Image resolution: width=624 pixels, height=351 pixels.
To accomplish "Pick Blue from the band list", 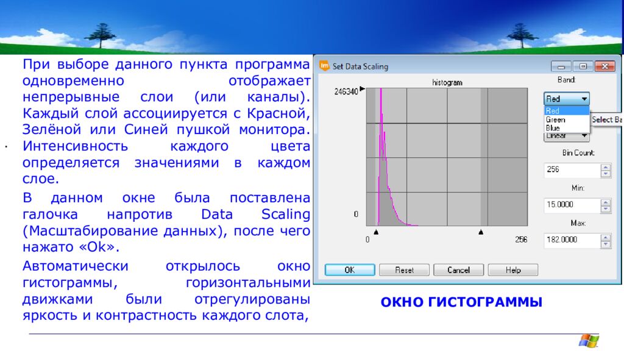I will [553, 129].
